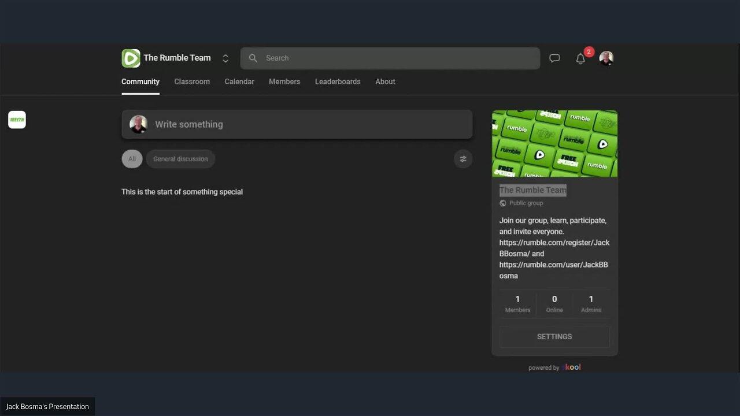Click the search magnifier icon
This screenshot has width=740, height=416.
point(253,58)
